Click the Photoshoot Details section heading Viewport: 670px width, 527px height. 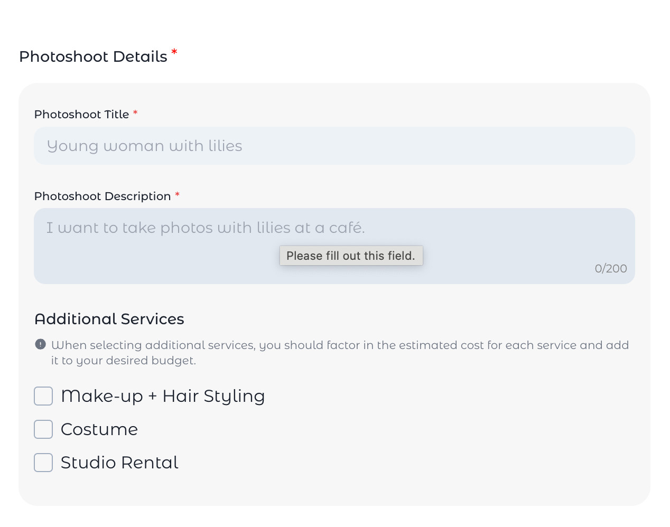pyautogui.click(x=93, y=57)
